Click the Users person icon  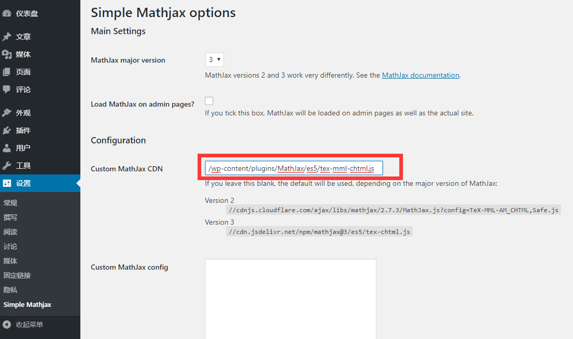(7, 148)
